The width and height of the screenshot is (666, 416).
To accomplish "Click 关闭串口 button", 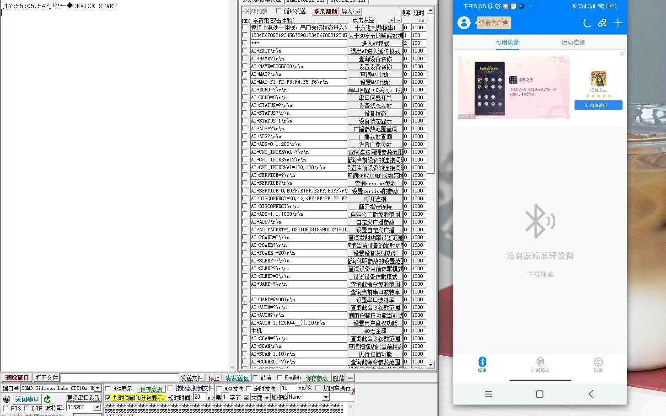I will [x=27, y=399].
